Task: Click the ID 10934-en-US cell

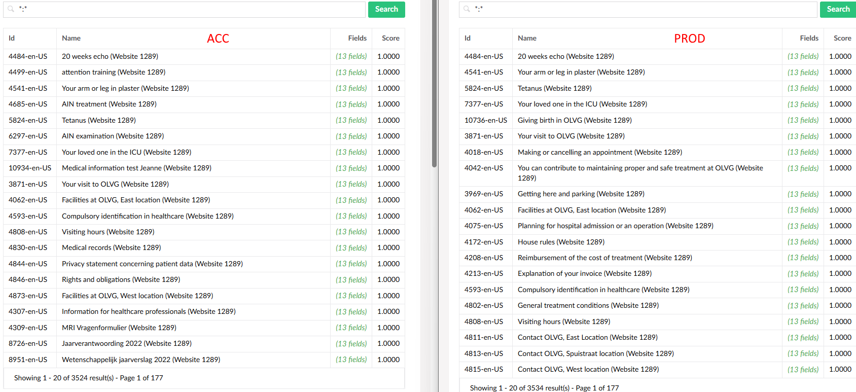Action: (x=30, y=168)
